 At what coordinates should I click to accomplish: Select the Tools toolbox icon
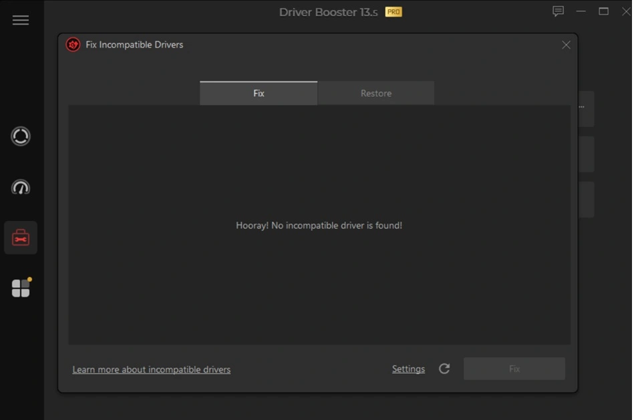(x=21, y=238)
